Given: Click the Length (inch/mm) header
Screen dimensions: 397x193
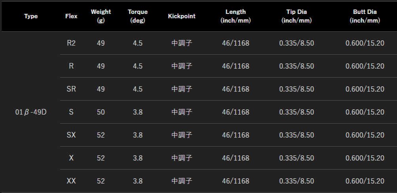Looking at the screenshot, I should pos(236,16).
